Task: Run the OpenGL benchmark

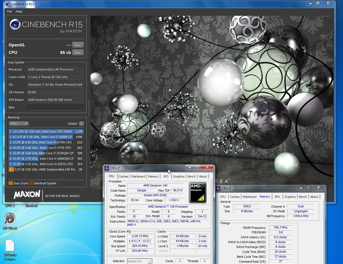Action: click(78, 45)
